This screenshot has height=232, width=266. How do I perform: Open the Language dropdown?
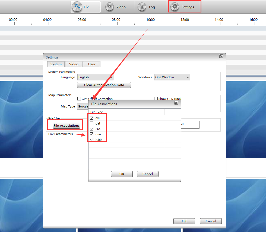(95, 77)
